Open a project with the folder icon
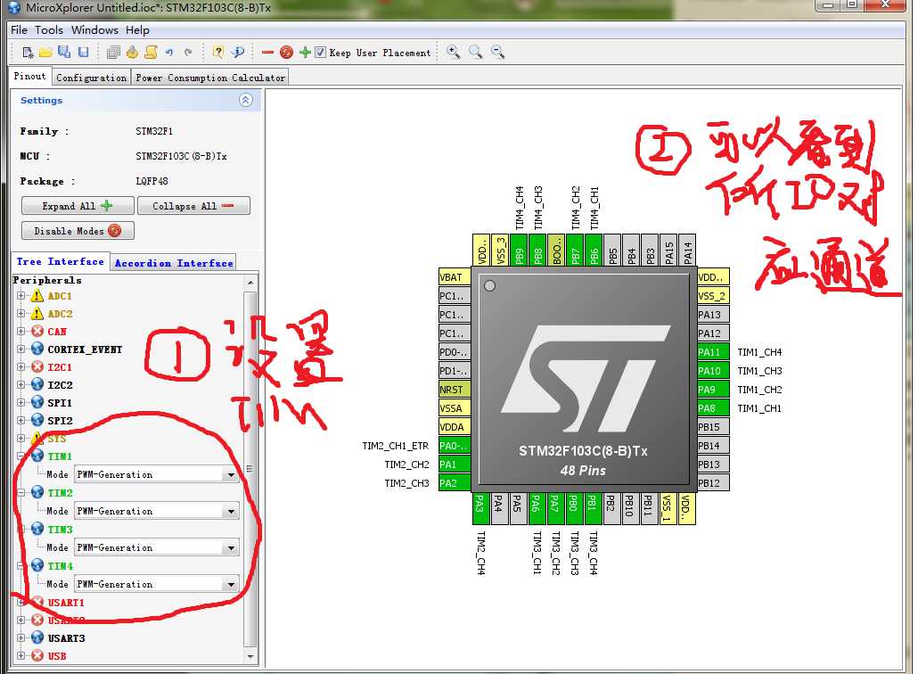 coord(45,52)
